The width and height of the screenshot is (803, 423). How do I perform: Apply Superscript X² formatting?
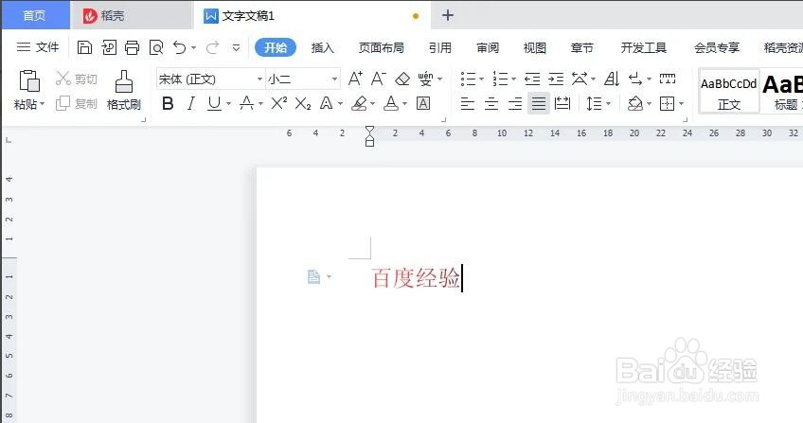pos(278,104)
